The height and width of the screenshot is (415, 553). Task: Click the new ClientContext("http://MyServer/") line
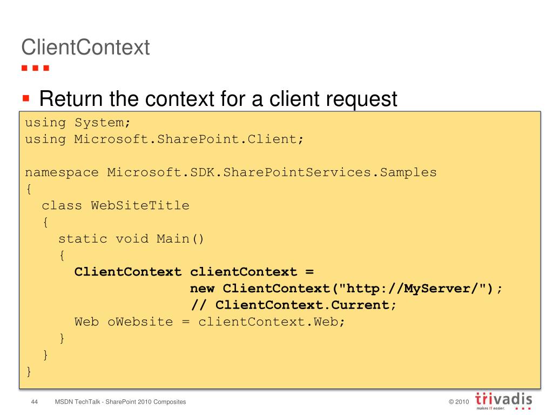(346, 289)
